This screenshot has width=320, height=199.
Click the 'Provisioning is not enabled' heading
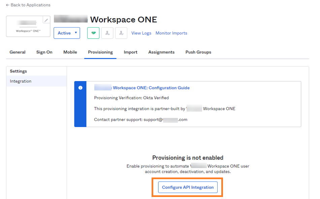[188, 158]
